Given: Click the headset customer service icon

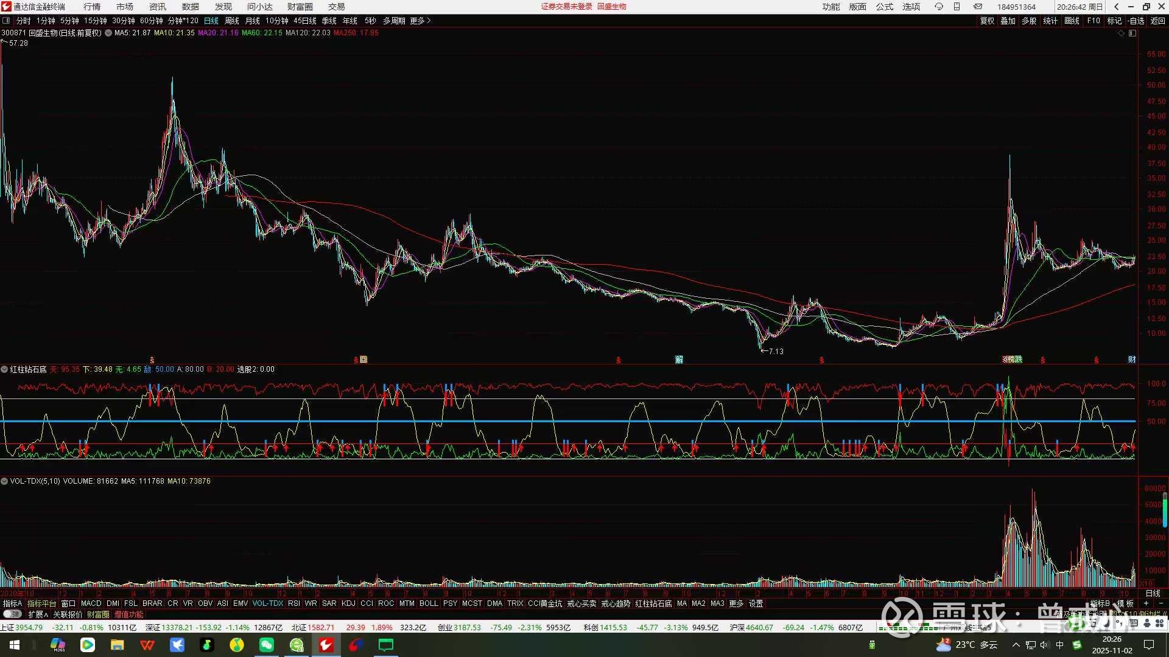Looking at the screenshot, I should coord(939,7).
